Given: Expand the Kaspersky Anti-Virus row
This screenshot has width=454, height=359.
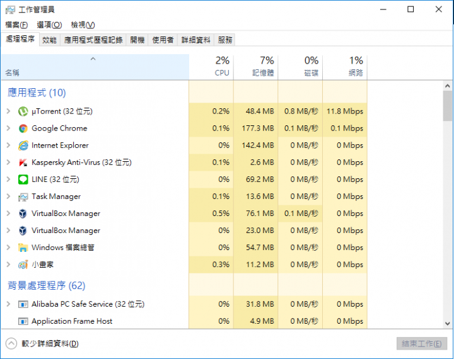Looking at the screenshot, I should tap(8, 162).
